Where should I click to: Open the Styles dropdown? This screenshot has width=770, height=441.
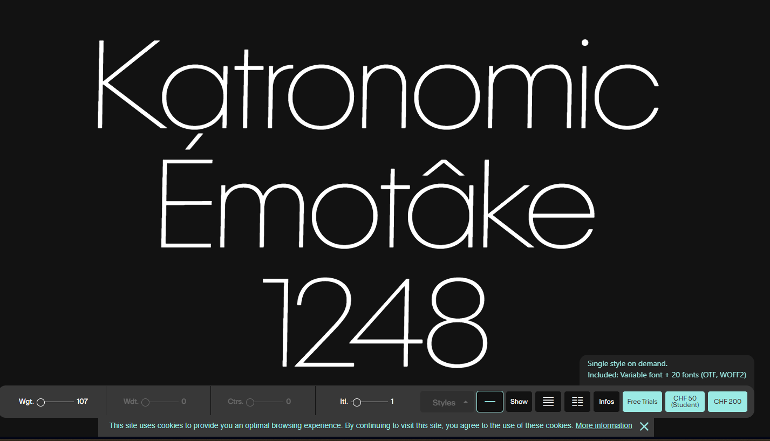coord(444,402)
